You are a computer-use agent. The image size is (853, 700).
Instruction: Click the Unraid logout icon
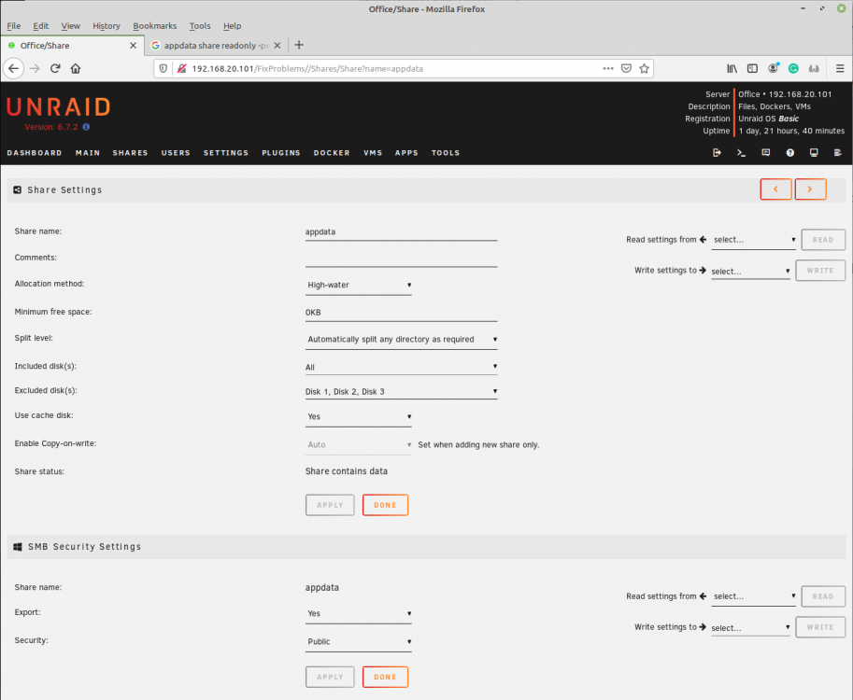pos(717,153)
